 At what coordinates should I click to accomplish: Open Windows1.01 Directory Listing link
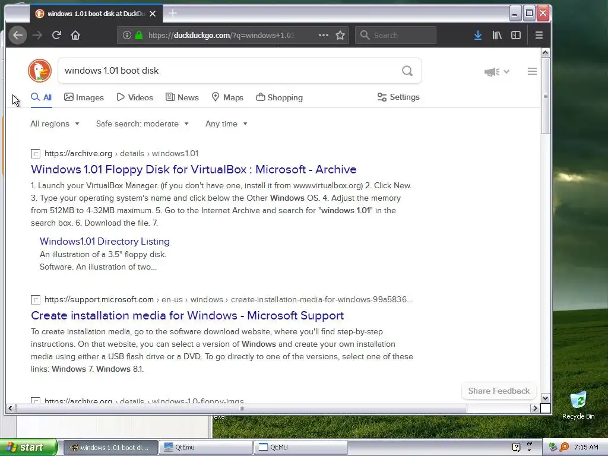pos(104,241)
